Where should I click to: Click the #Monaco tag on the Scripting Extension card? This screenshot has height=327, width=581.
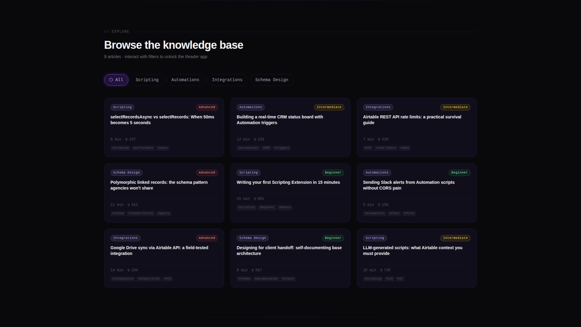click(284, 207)
